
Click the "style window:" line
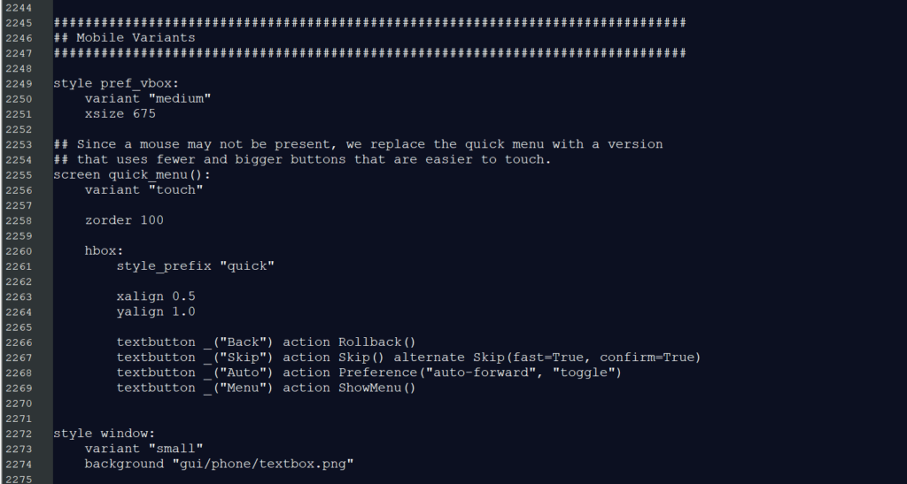coord(105,434)
